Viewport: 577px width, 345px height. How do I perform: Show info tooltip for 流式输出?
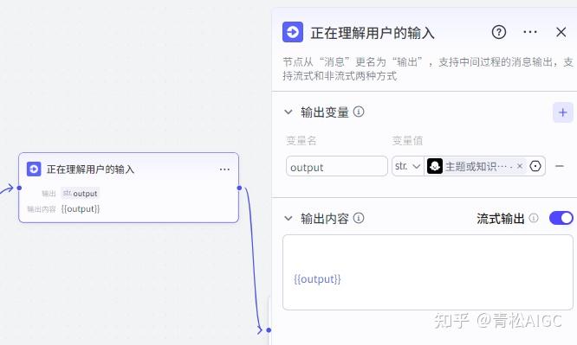pyautogui.click(x=534, y=218)
